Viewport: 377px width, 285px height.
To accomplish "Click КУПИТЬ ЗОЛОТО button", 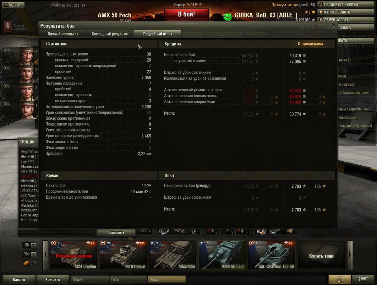I will point(347,12).
